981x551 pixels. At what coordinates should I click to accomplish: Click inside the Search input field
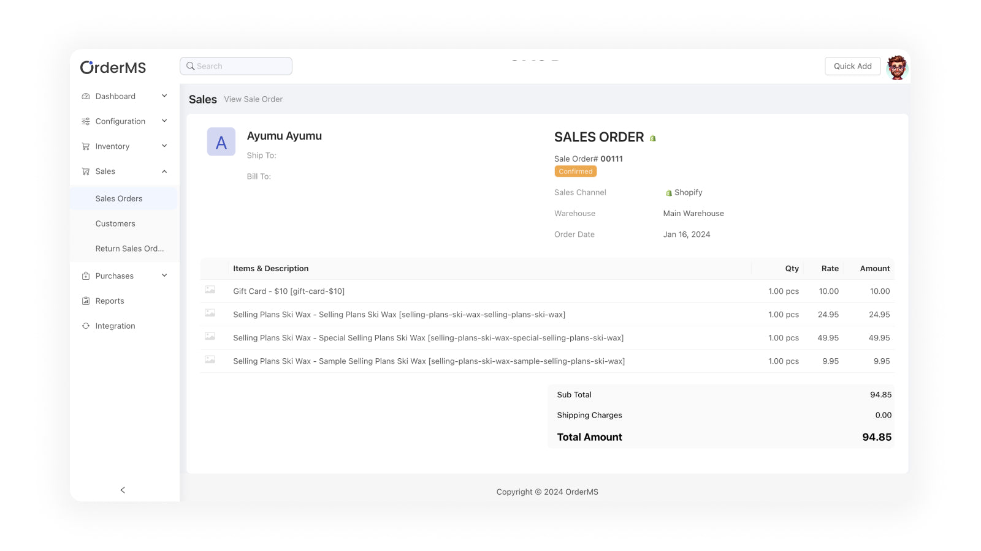coord(239,66)
